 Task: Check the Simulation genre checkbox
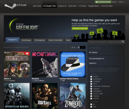91,91
